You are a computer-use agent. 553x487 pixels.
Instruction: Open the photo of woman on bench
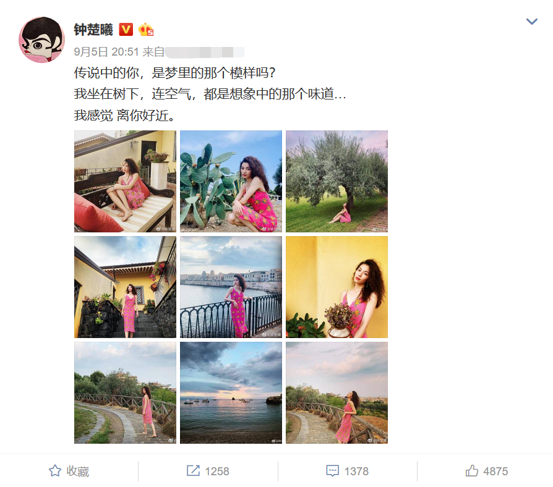click(125, 182)
